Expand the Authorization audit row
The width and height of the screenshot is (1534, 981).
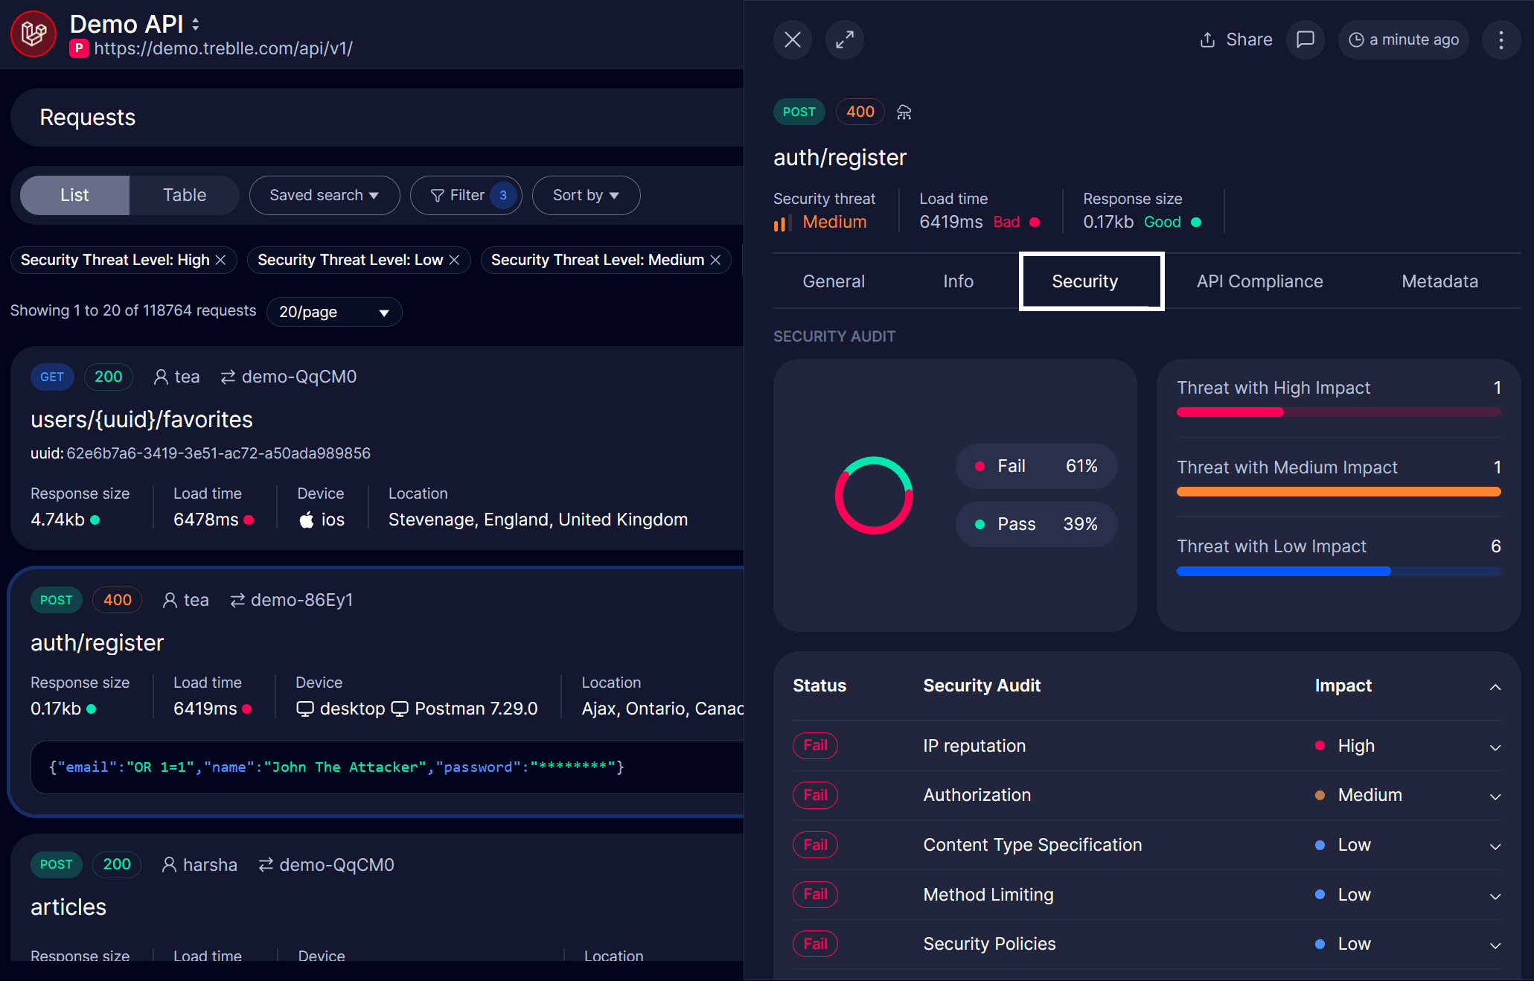point(1495,796)
